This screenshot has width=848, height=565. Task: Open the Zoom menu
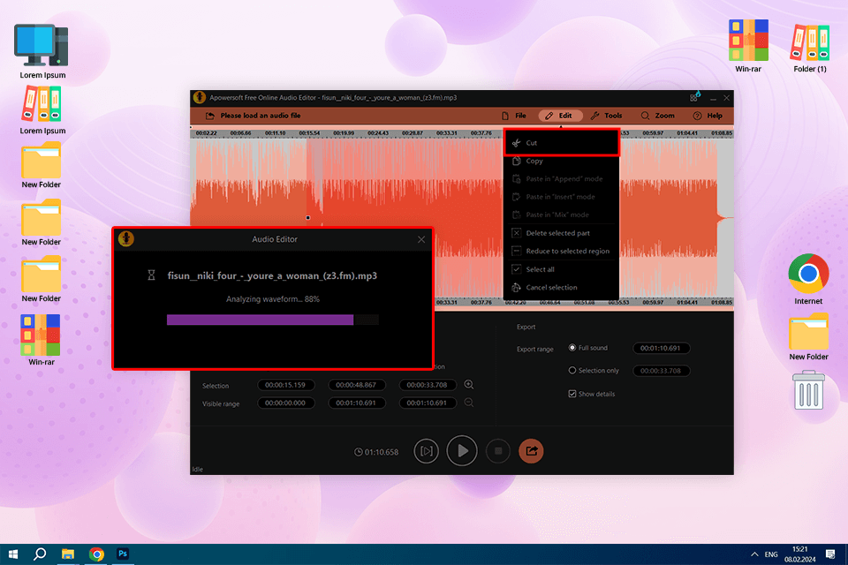pyautogui.click(x=657, y=116)
